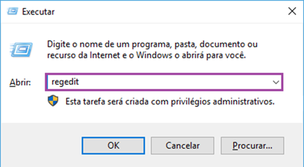Click the small Run icon in title bar
This screenshot has width=304, height=167.
(13, 11)
